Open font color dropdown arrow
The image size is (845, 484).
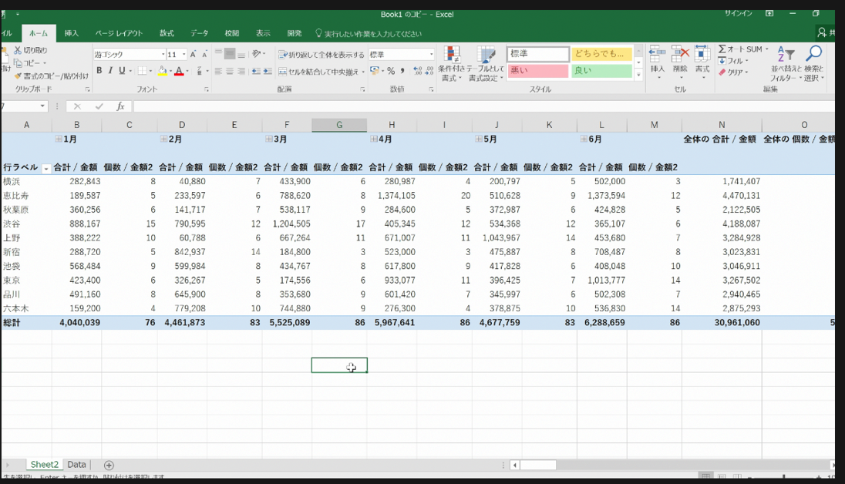[187, 71]
